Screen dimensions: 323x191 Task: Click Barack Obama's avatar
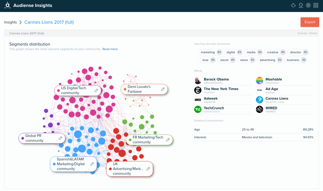pos(198,81)
